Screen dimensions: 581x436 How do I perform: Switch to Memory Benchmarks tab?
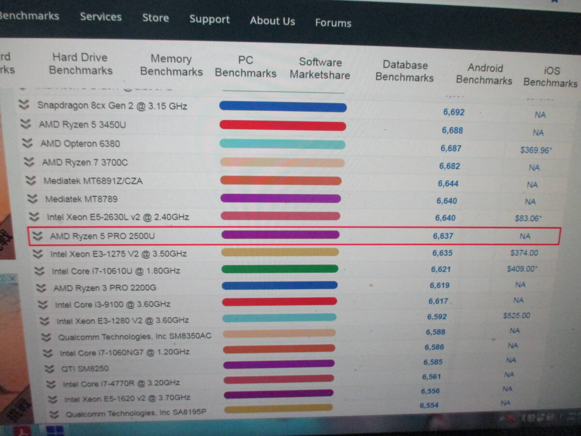(x=171, y=65)
